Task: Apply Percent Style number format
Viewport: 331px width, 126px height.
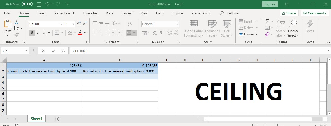Action: pyautogui.click(x=155, y=33)
